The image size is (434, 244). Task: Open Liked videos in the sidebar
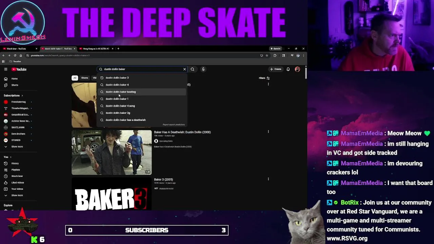(x=18, y=183)
